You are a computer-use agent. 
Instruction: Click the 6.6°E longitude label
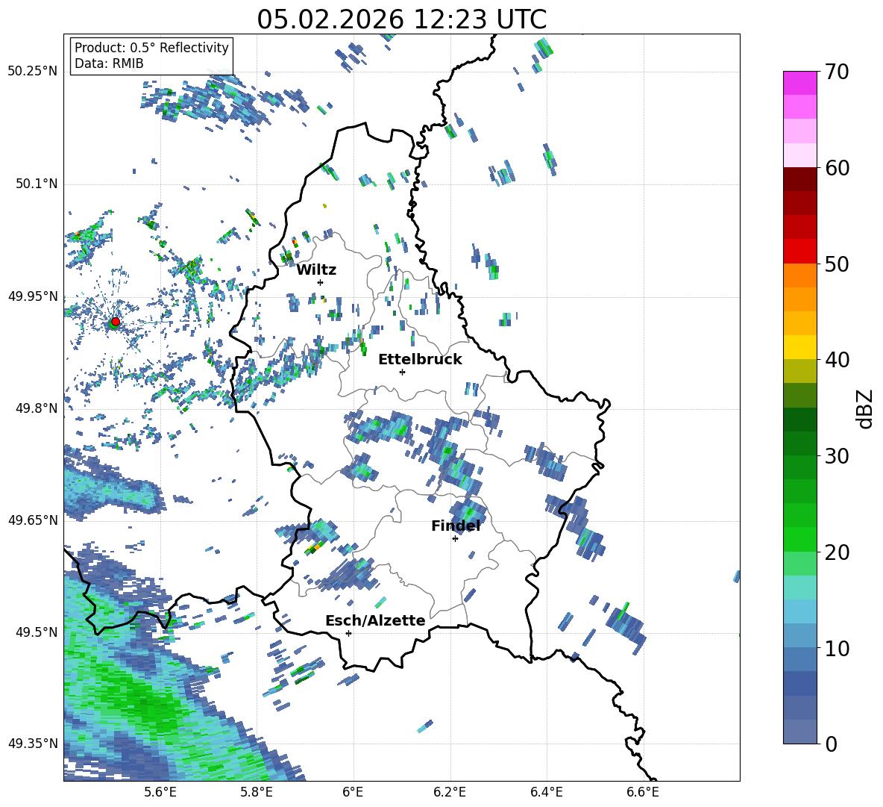[643, 792]
